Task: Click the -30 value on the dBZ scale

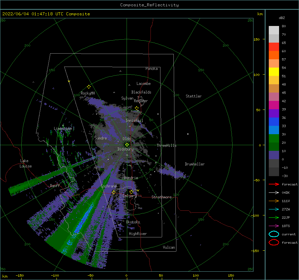Action: point(285,176)
